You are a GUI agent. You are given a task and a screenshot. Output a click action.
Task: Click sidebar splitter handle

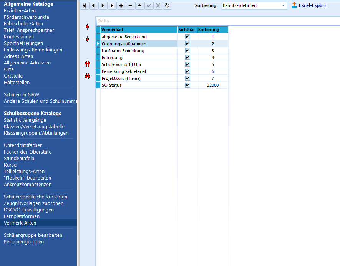coord(78,168)
